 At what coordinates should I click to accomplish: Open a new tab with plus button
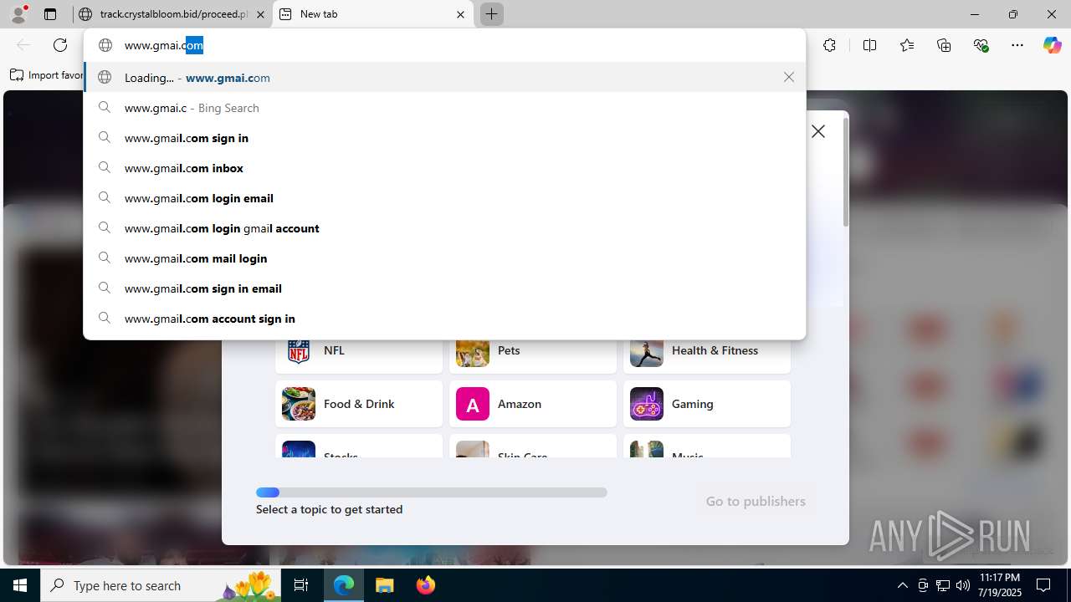[x=491, y=14]
